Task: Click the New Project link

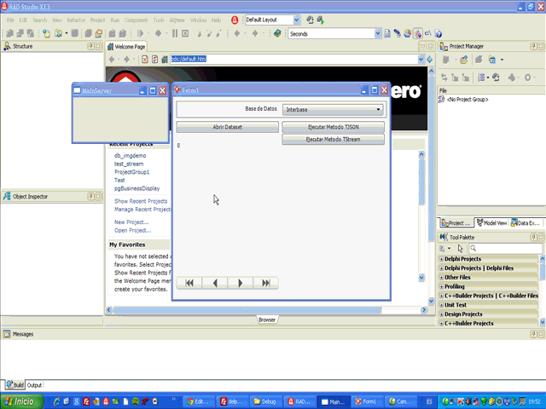Action: point(131,222)
